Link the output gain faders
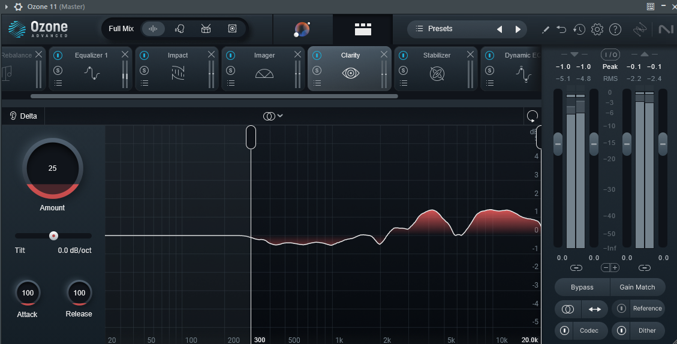Viewport: 677px width, 344px height. tap(644, 268)
